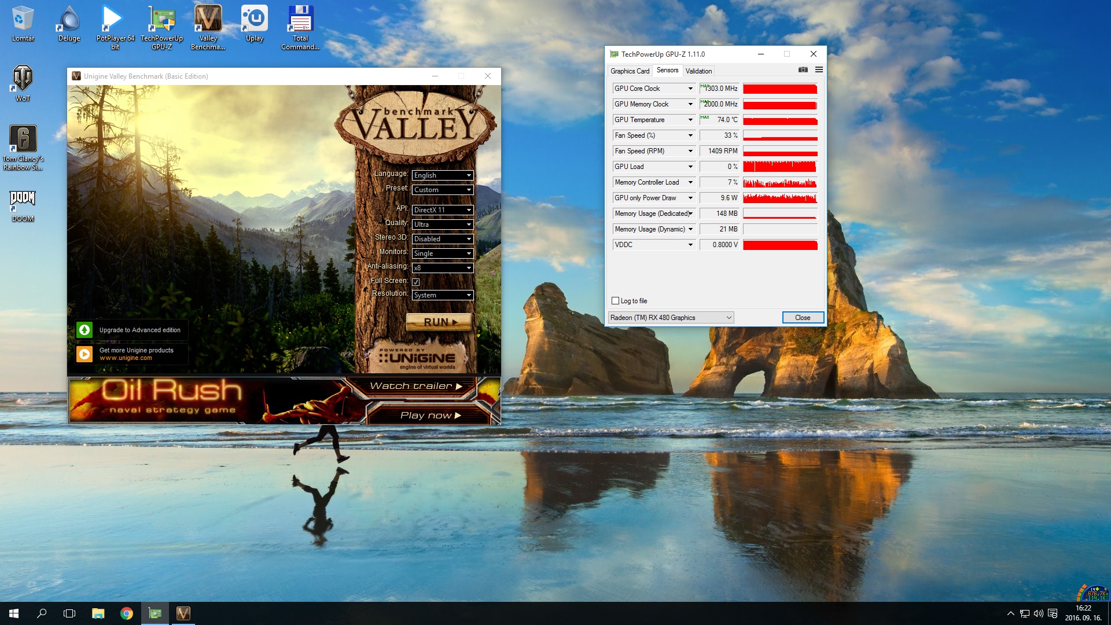Open the Stereo 3D dropdown set to Disabled

443,239
